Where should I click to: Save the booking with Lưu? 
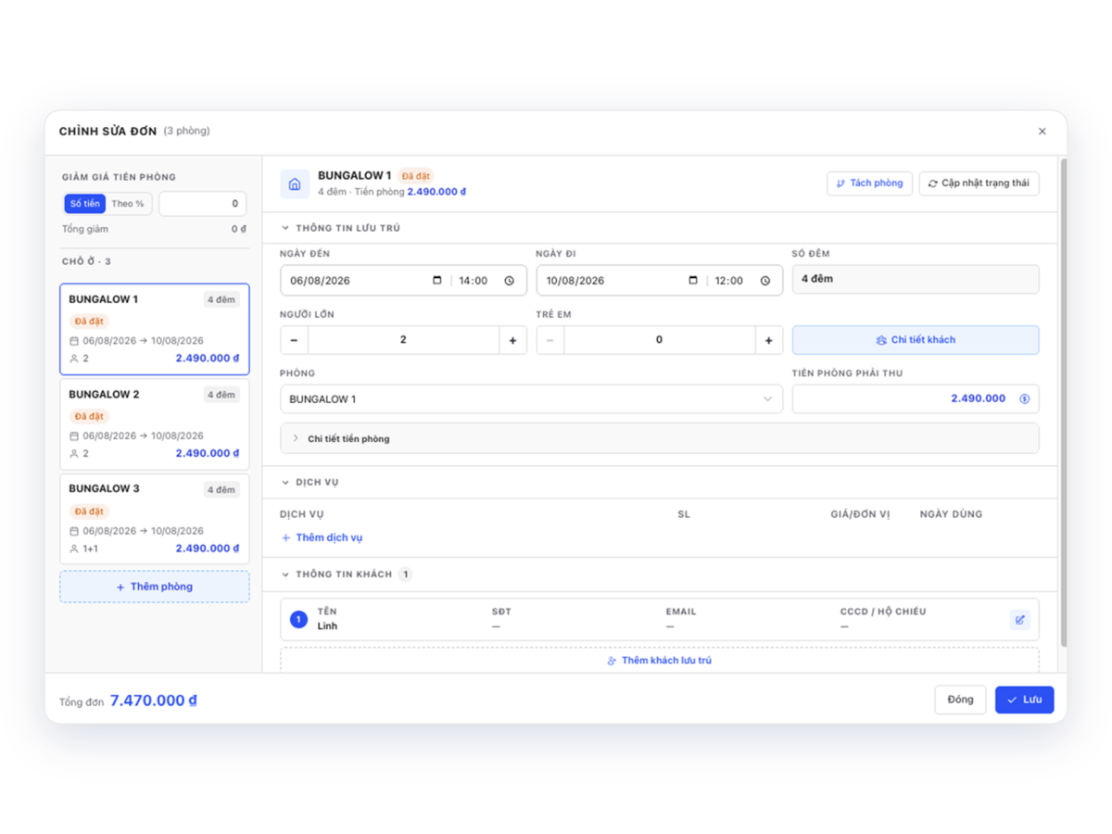click(1024, 700)
